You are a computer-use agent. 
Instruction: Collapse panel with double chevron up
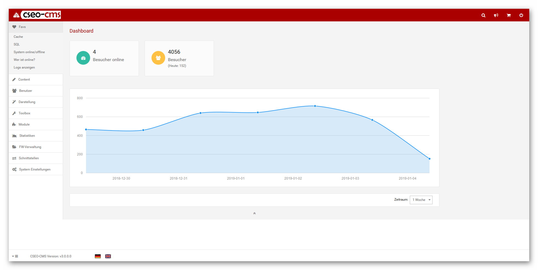254,213
